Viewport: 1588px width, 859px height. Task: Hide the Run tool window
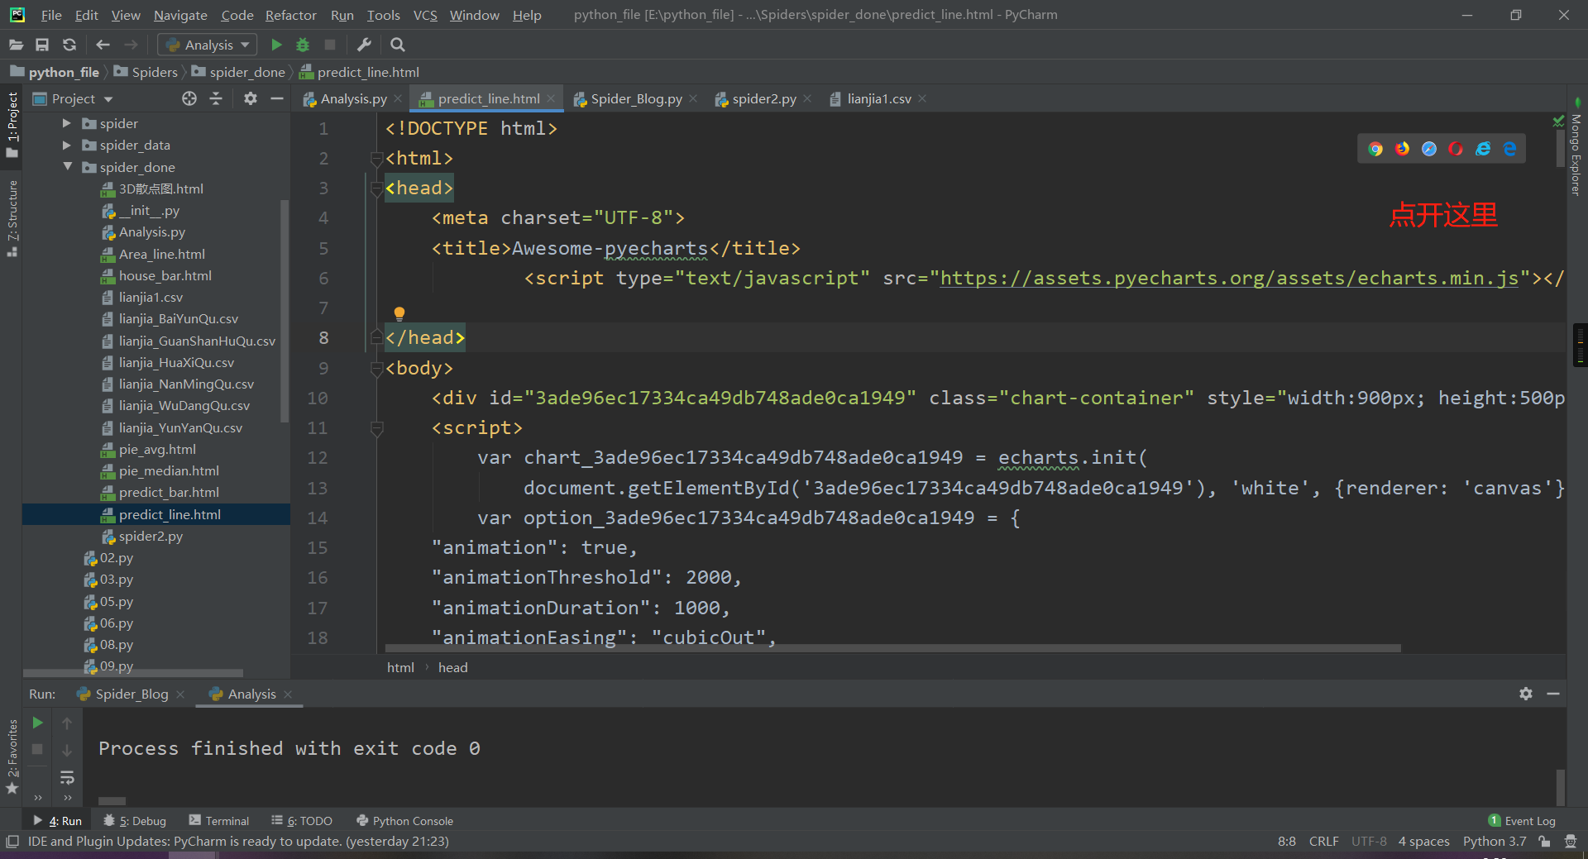coord(1553,694)
